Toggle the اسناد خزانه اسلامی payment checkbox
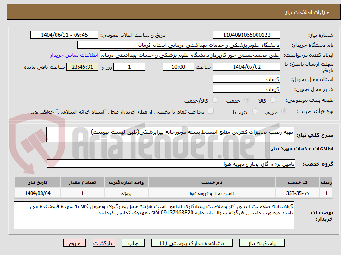The height and width of the screenshot is (255, 341). (210, 111)
